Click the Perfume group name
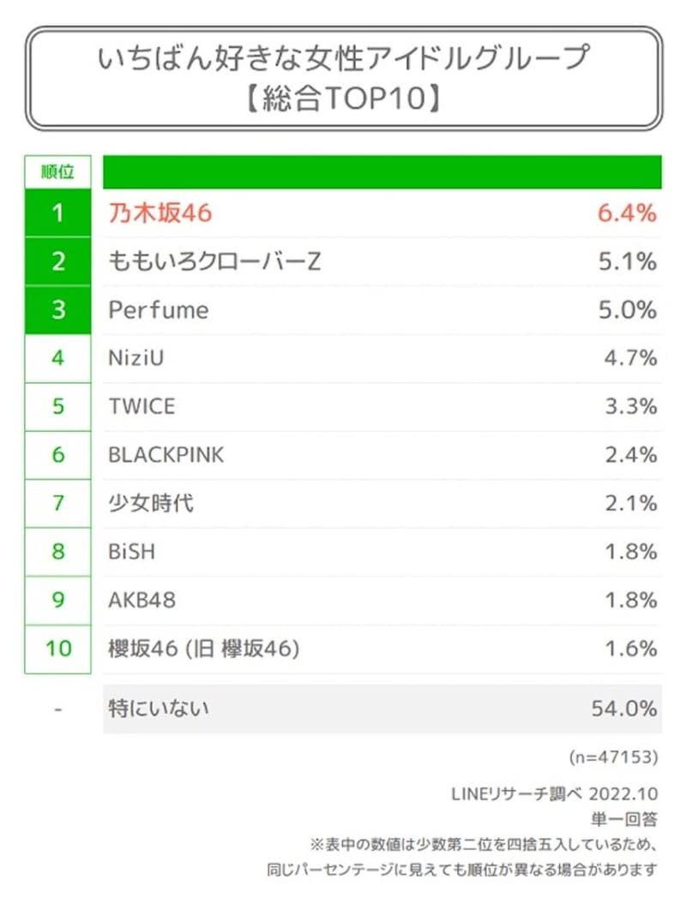 159,310
